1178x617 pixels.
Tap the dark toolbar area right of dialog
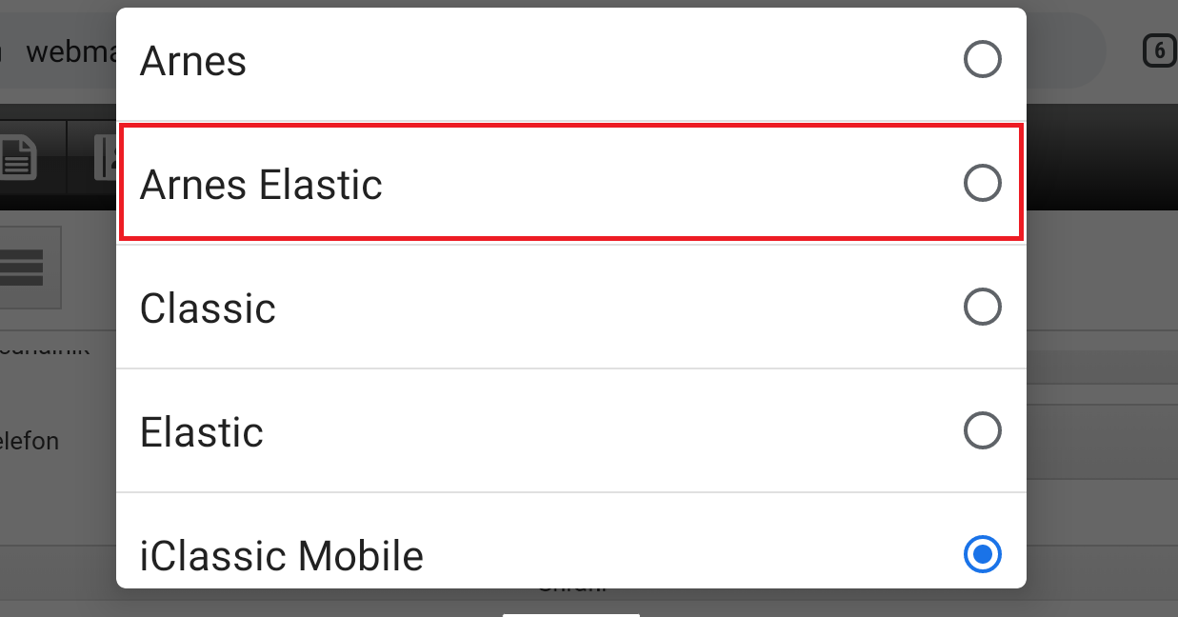pos(1102,157)
